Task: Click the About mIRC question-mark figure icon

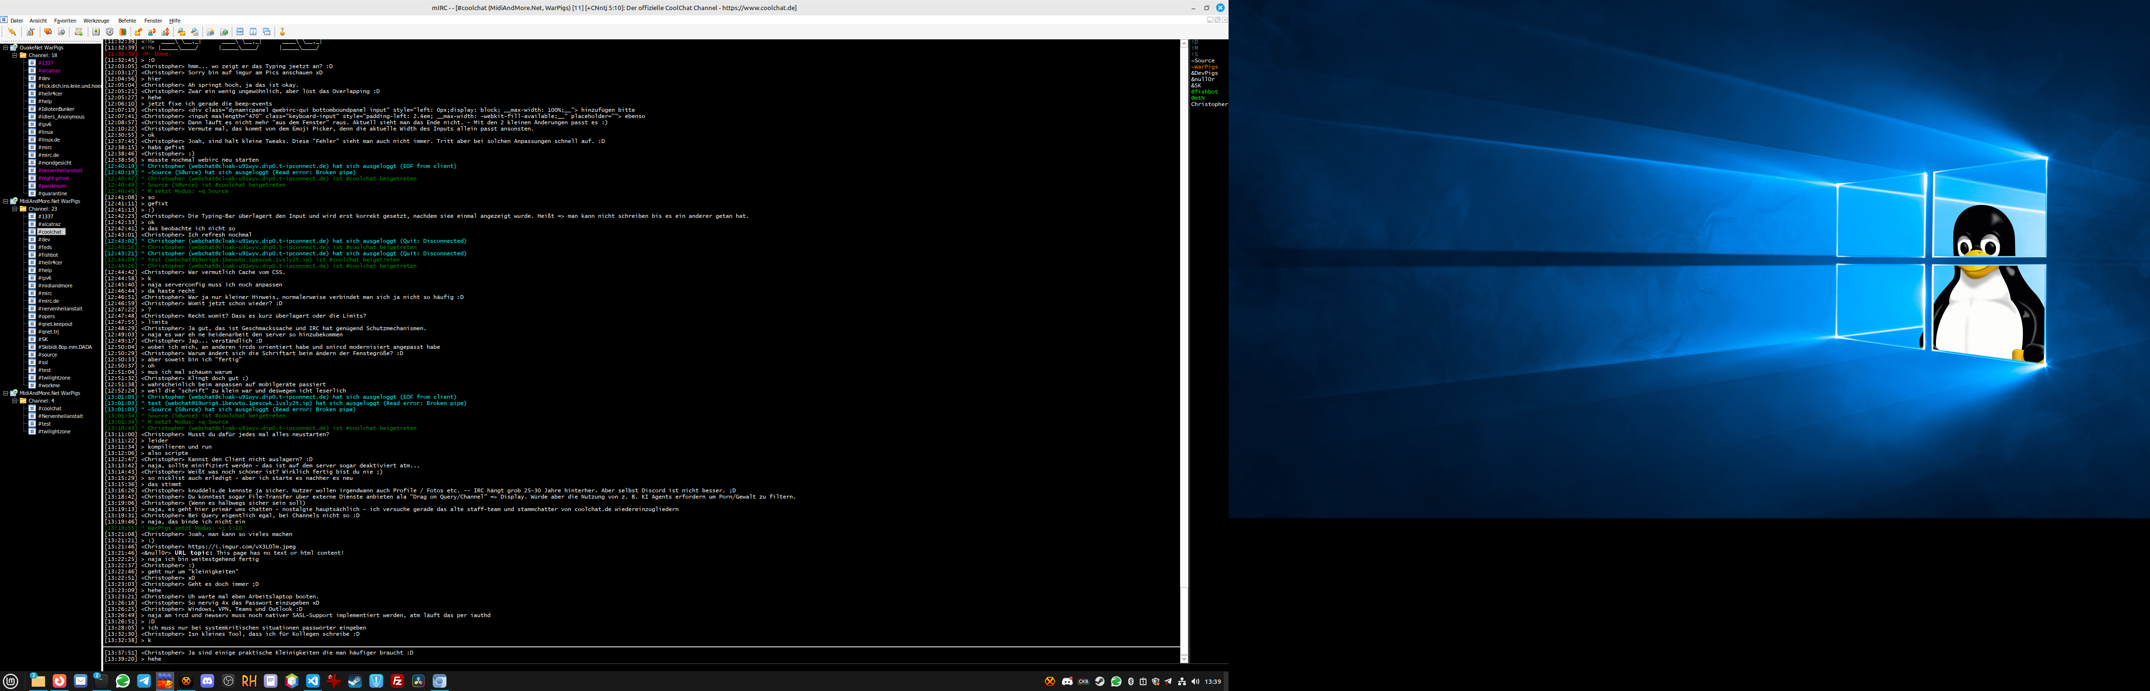Action: (x=282, y=32)
